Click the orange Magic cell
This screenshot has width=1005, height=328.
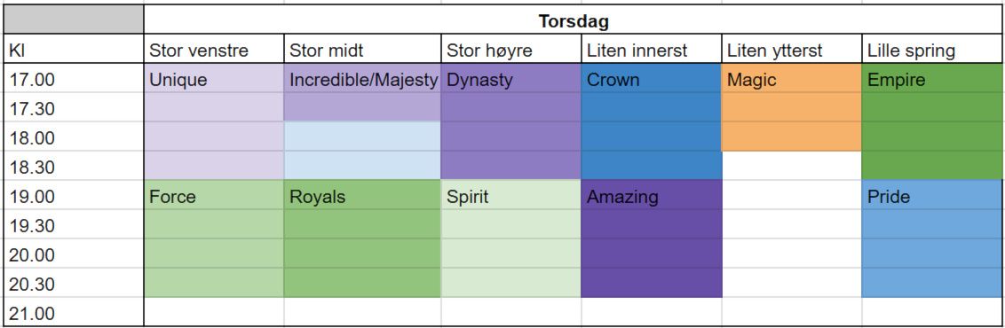792,78
